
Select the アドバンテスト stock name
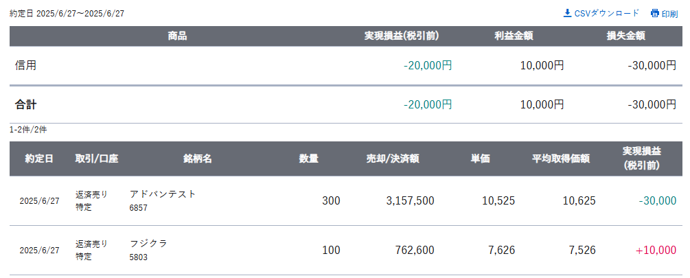pos(163,194)
